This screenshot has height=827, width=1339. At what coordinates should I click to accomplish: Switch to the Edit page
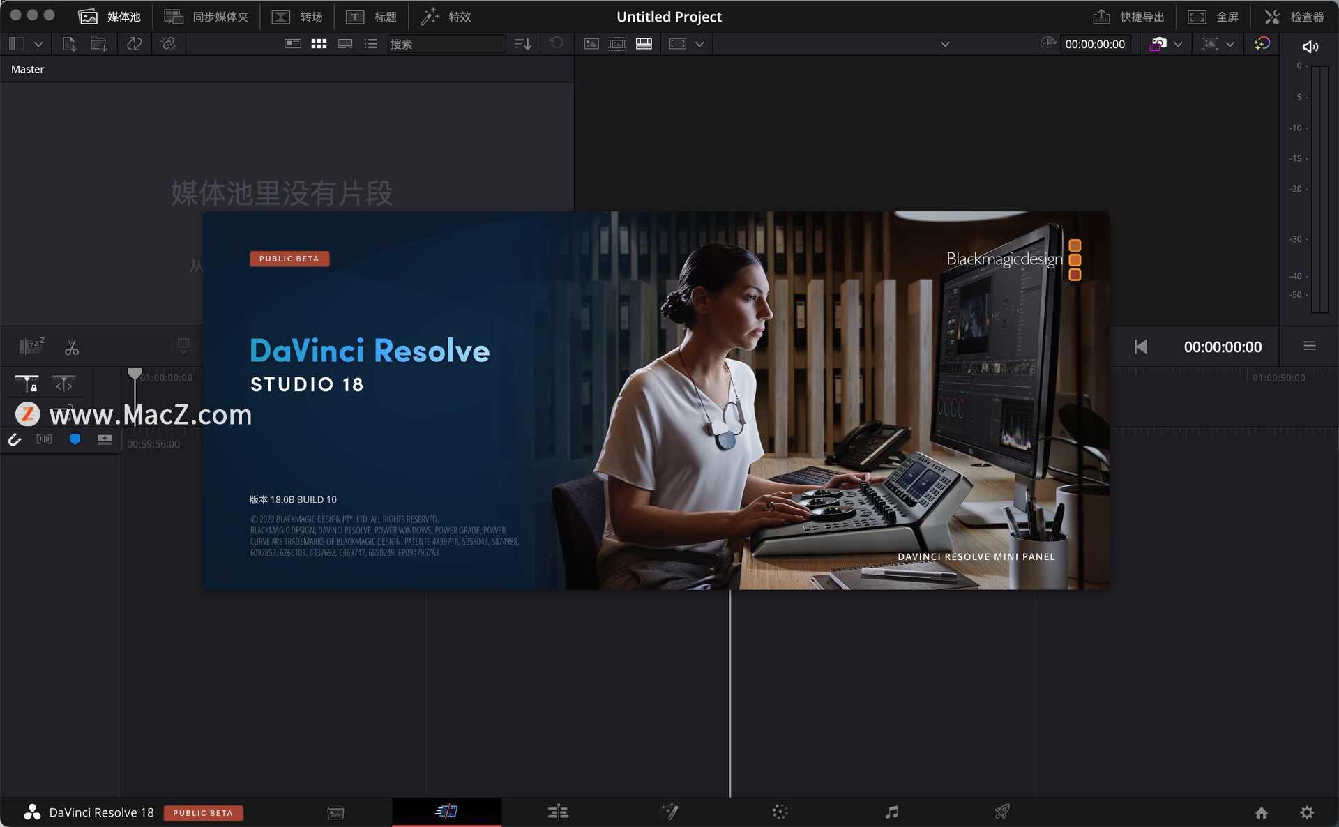click(558, 812)
